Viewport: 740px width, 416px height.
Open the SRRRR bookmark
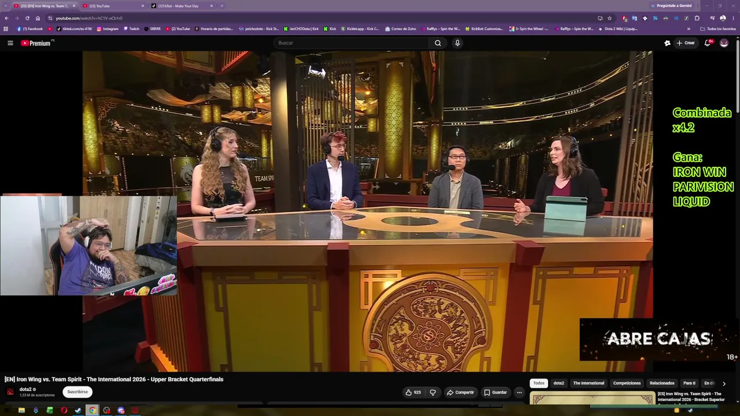point(152,28)
